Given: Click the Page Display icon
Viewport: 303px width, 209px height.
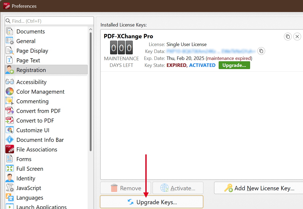Looking at the screenshot, I should [9, 51].
